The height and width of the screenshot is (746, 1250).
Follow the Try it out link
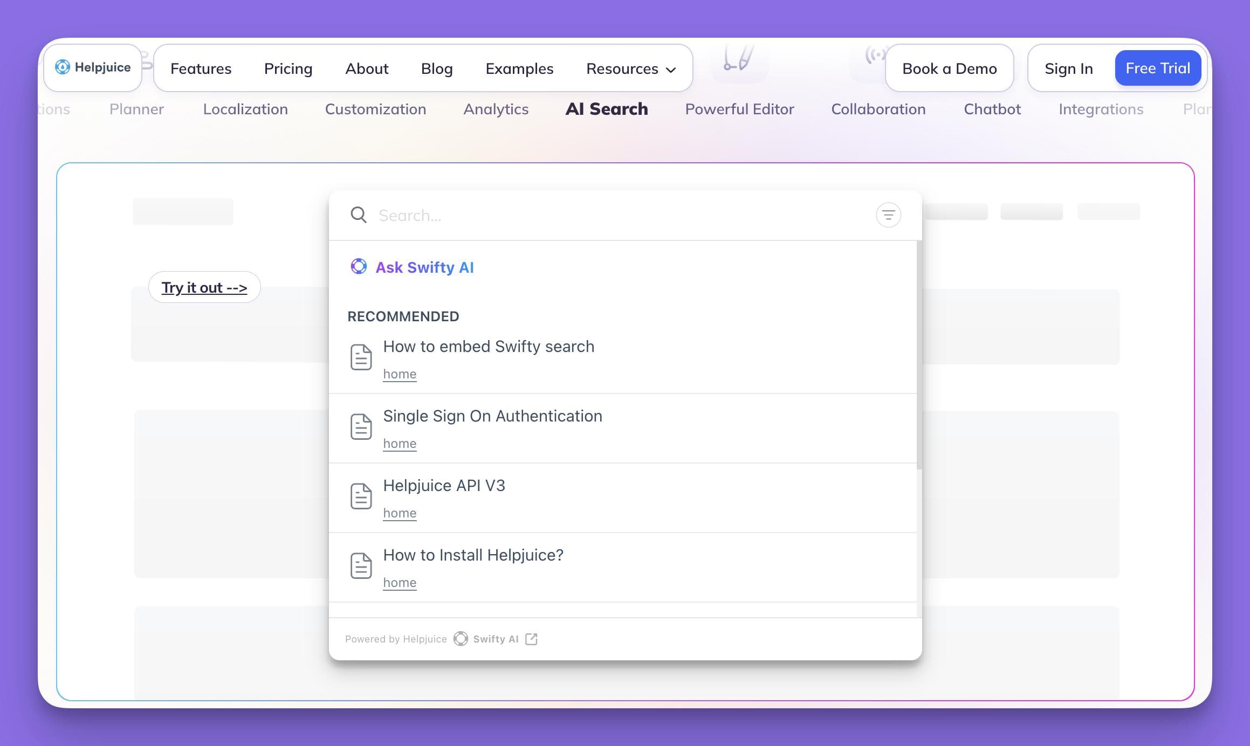point(204,287)
